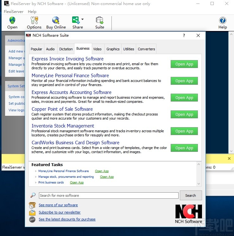
Task: Open the Options tools icon
Action: click(x=34, y=20)
